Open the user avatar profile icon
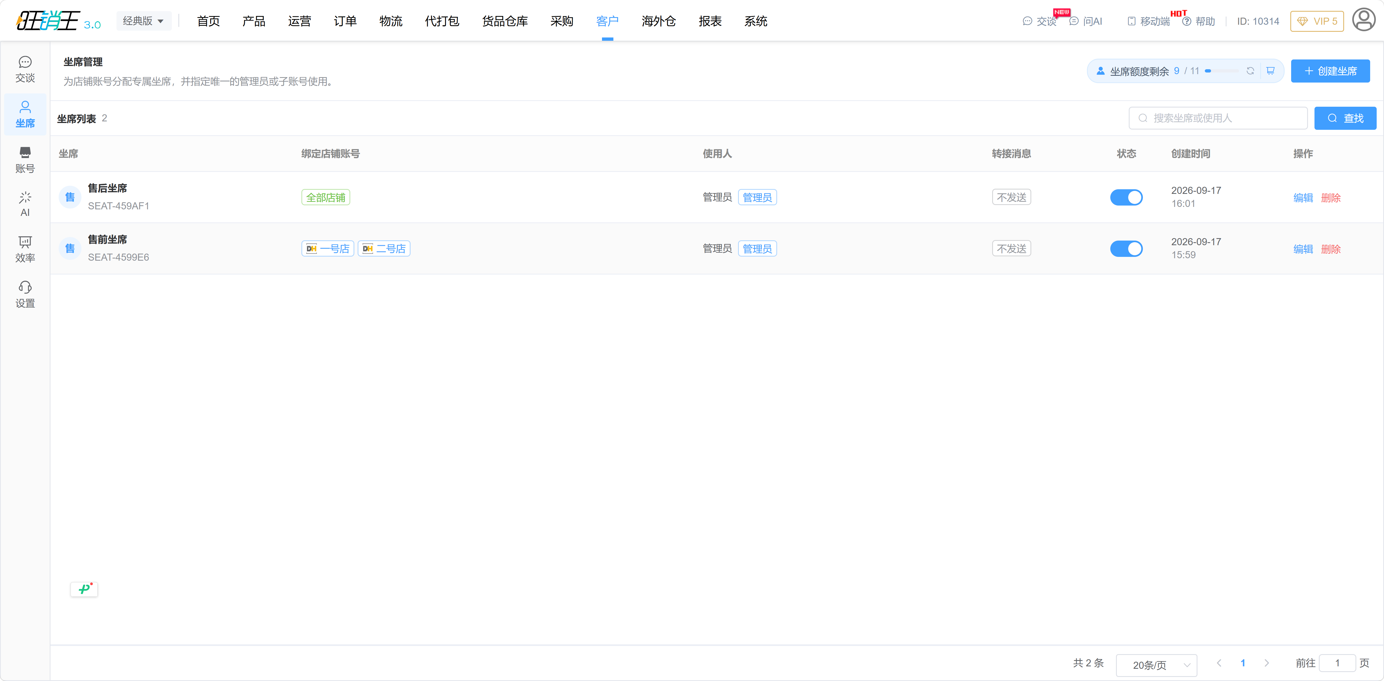This screenshot has width=1384, height=681. 1364,20
